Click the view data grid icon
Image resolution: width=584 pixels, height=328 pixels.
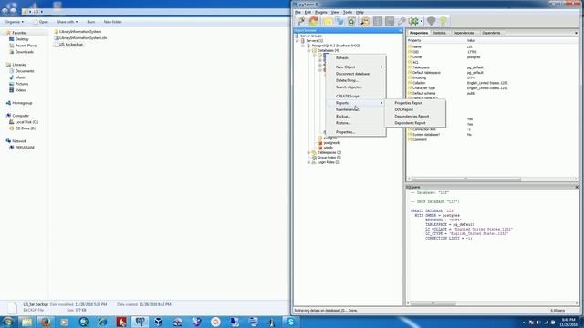tap(377, 21)
